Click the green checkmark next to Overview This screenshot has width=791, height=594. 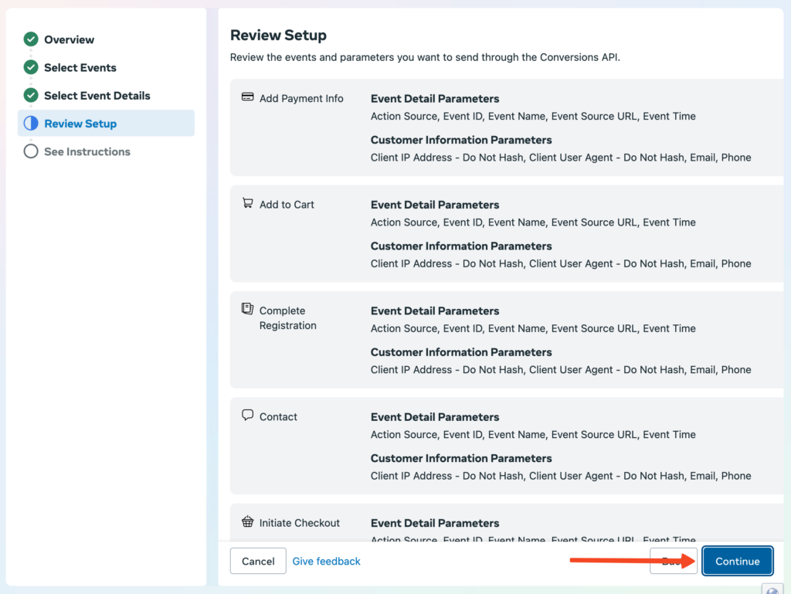coord(31,39)
